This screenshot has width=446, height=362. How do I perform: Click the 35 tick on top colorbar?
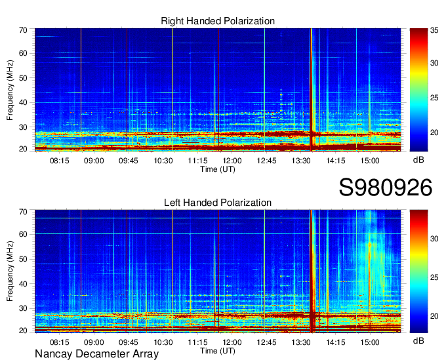[x=434, y=31]
